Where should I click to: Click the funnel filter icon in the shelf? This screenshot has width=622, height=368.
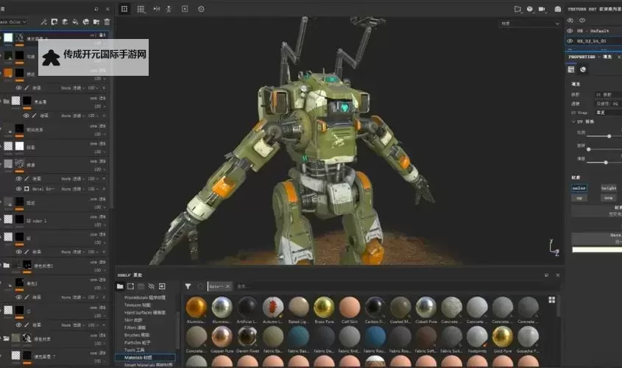tap(188, 286)
